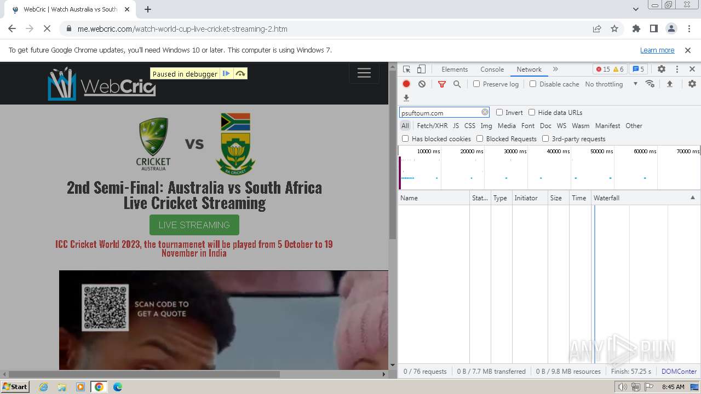Toggle the device toolbar icon
The width and height of the screenshot is (701, 394).
point(421,69)
